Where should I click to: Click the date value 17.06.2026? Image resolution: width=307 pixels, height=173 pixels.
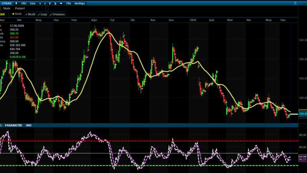17,26
